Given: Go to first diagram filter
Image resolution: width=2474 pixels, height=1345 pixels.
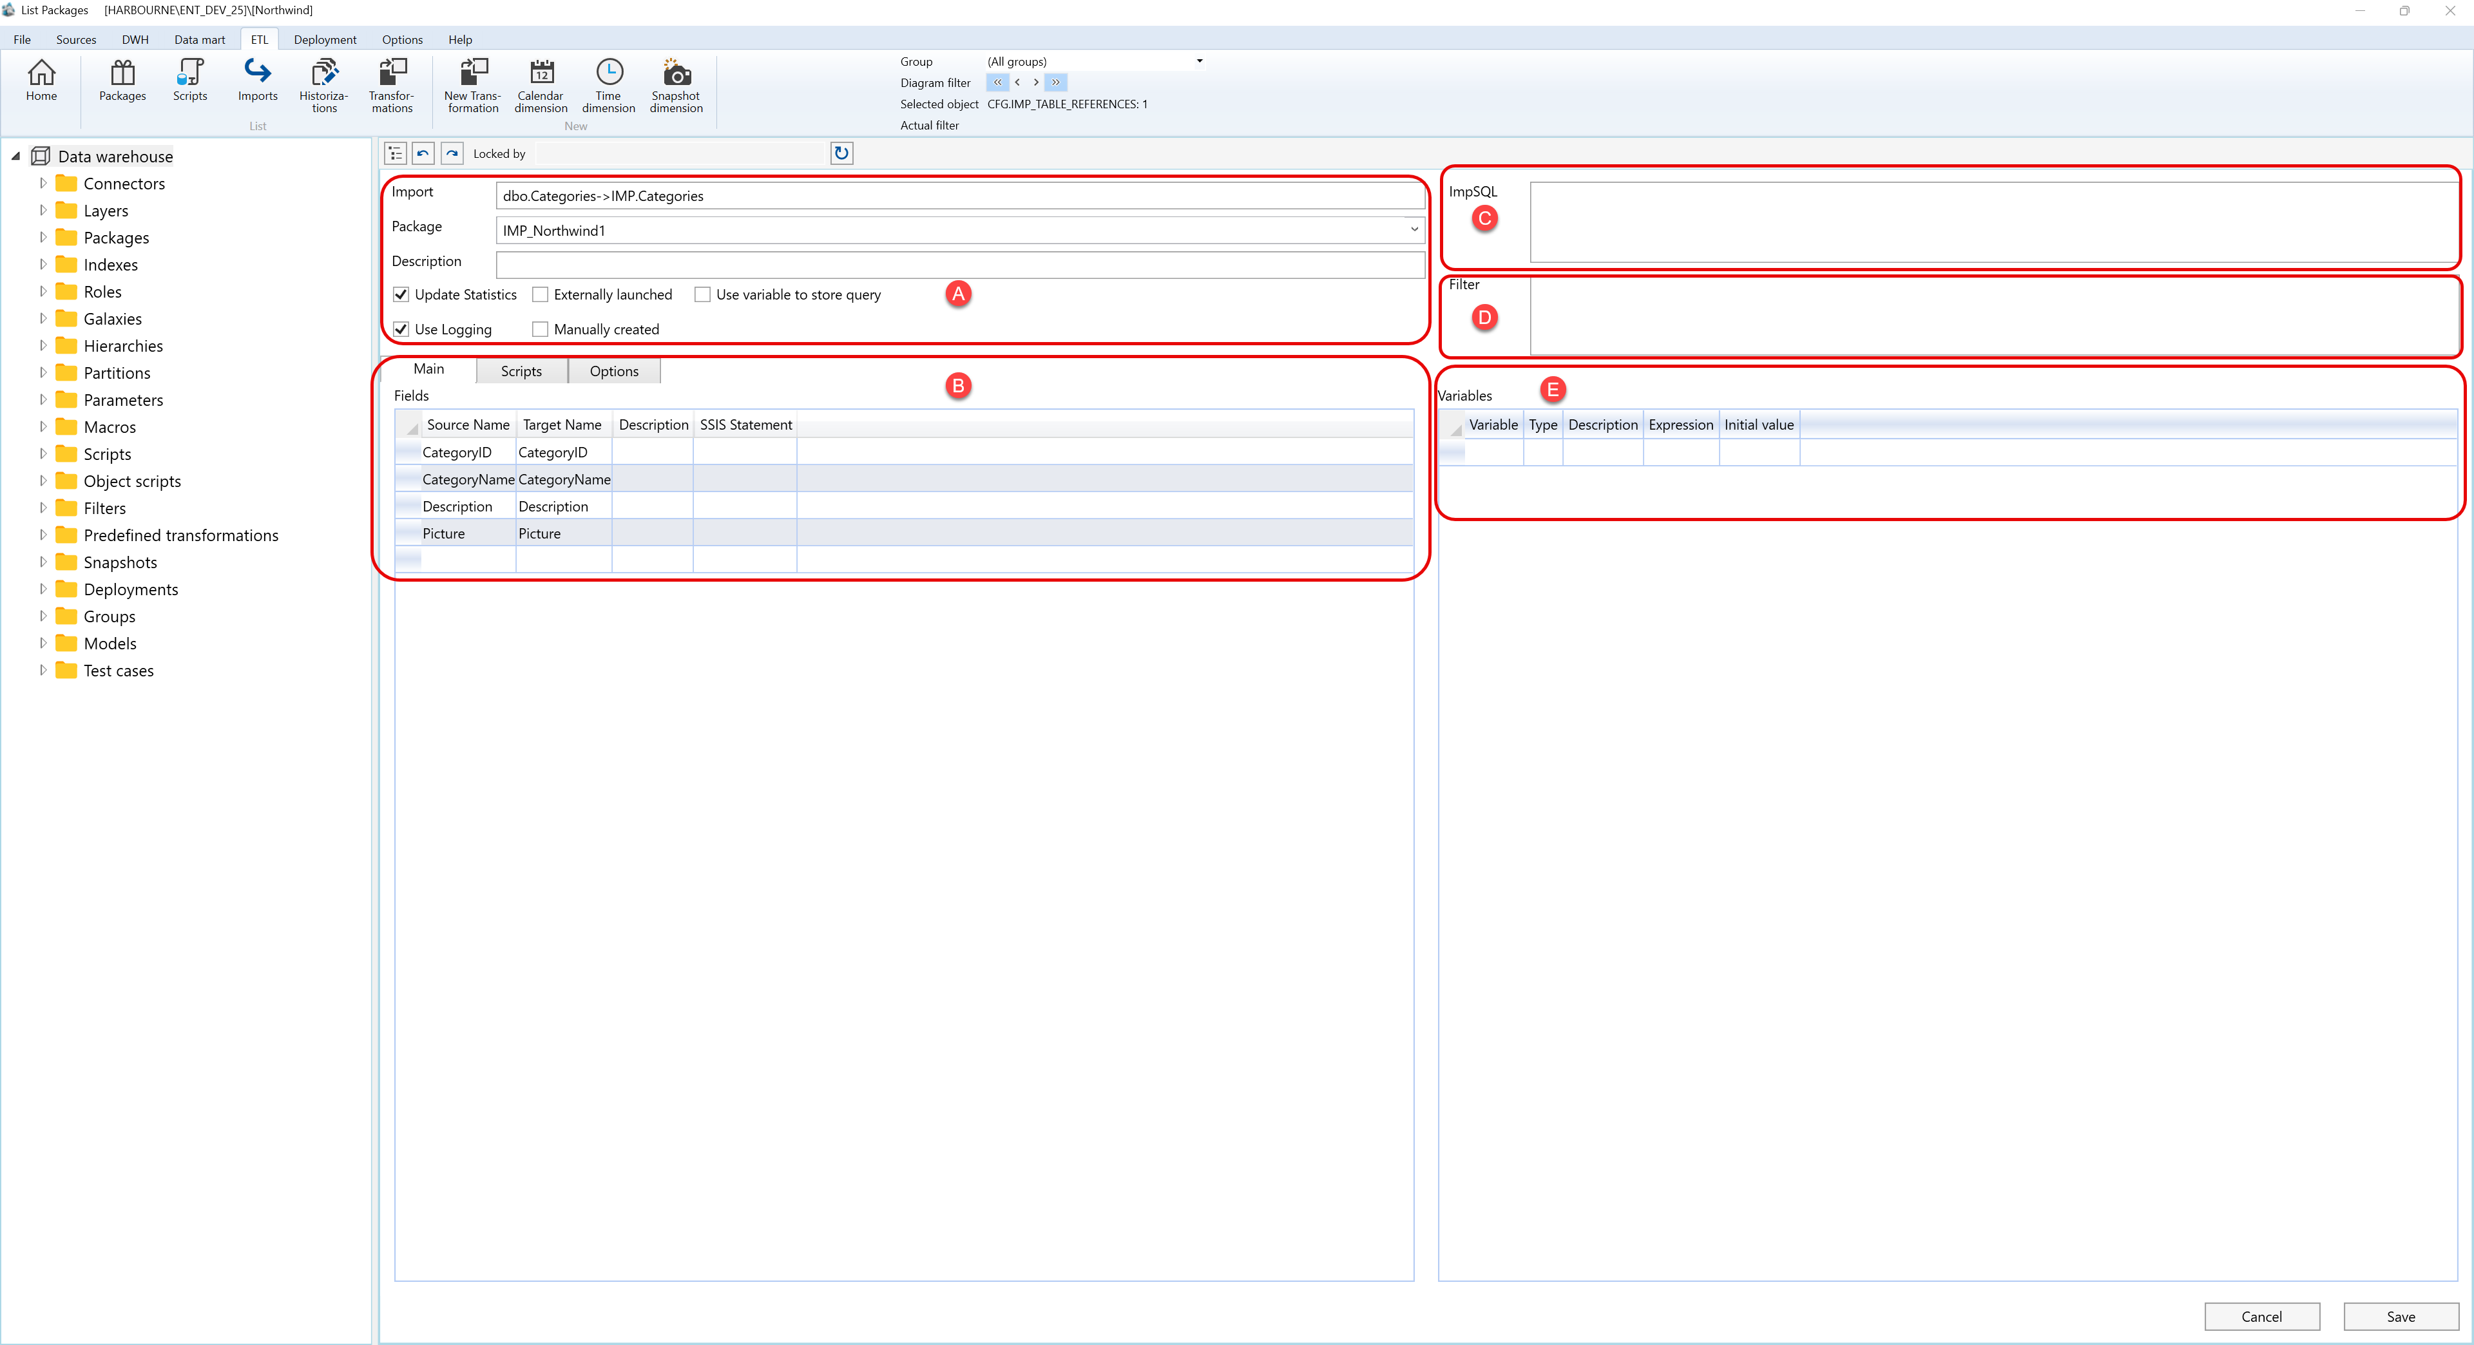Looking at the screenshot, I should pyautogui.click(x=997, y=82).
